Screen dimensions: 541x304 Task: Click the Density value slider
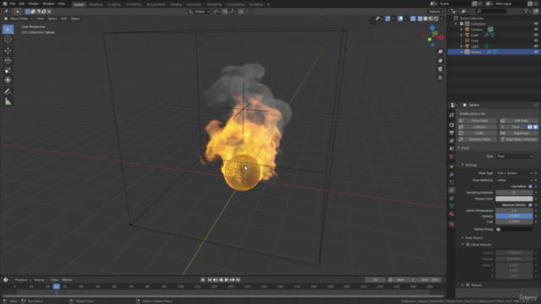tap(514, 216)
